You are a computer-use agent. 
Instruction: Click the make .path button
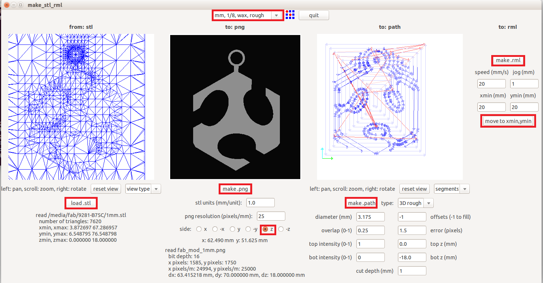click(361, 203)
